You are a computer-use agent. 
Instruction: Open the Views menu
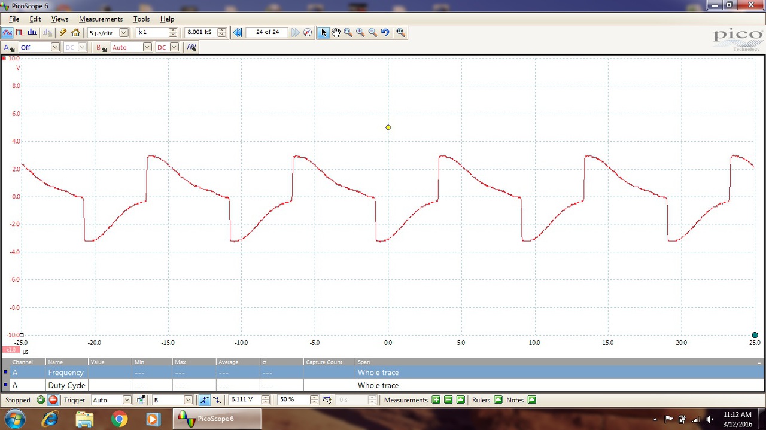point(60,19)
